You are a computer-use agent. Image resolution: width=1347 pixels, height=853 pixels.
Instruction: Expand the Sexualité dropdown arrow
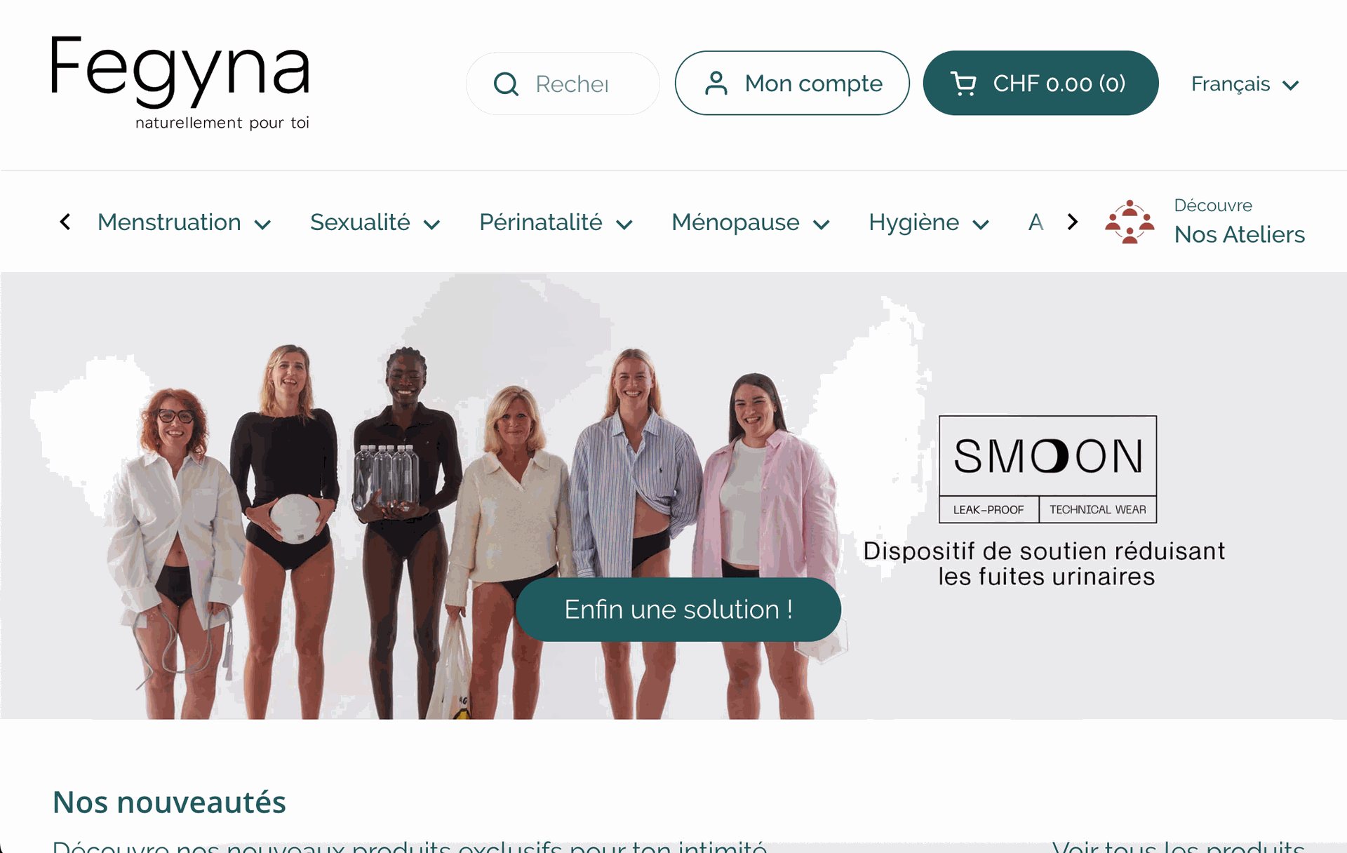(x=432, y=224)
